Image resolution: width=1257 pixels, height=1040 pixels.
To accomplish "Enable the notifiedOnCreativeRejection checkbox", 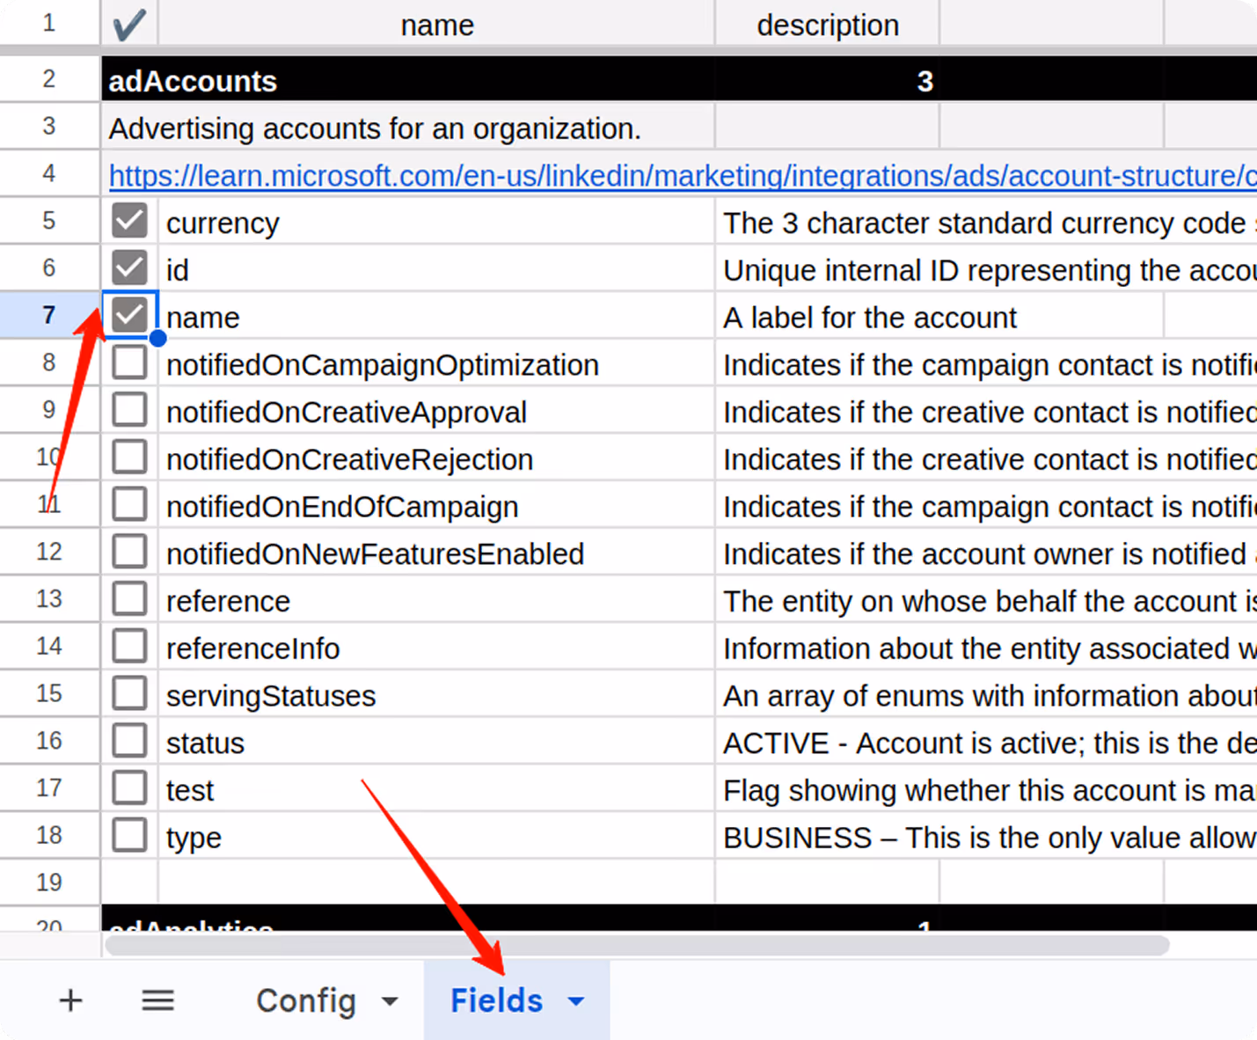I will pyautogui.click(x=128, y=456).
